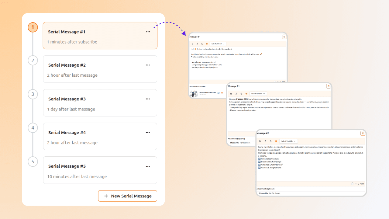Expand Select Variable dropdown in Message #2
Screen dimensions: 389x219
(288, 141)
